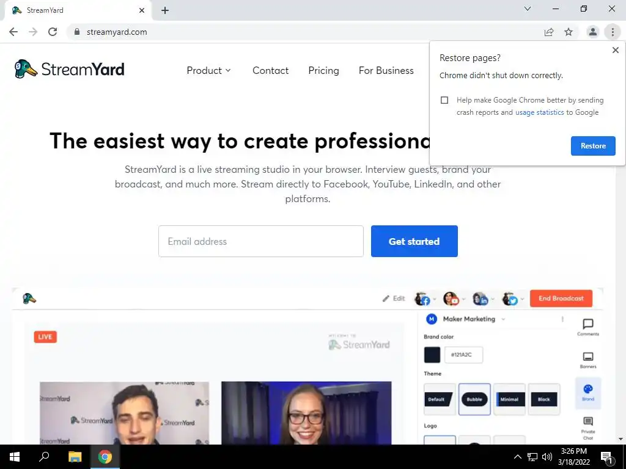Open Chrome three-dot menu
The image size is (626, 469).
click(x=613, y=32)
